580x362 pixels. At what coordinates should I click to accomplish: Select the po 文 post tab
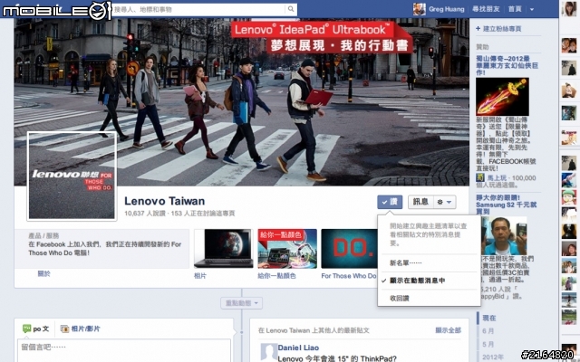[36, 329]
